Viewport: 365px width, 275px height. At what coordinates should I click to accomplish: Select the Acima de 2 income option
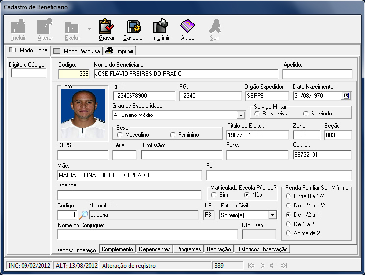[x=289, y=233]
